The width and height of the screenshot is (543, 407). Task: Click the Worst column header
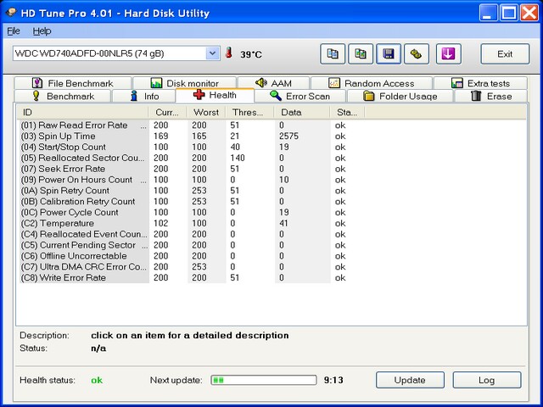pyautogui.click(x=206, y=113)
